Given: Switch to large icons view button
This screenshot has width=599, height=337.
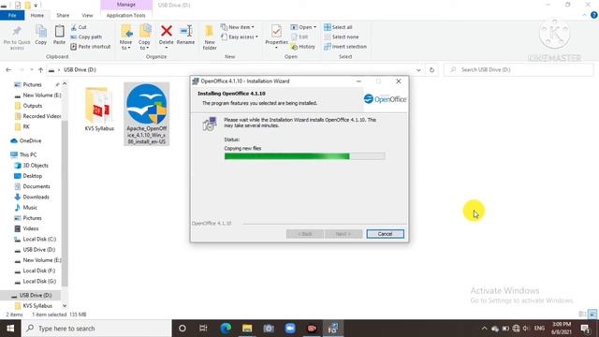Looking at the screenshot, I should pos(592,315).
